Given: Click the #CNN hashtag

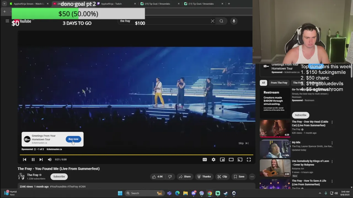Looking at the screenshot, I should [x=82, y=187].
